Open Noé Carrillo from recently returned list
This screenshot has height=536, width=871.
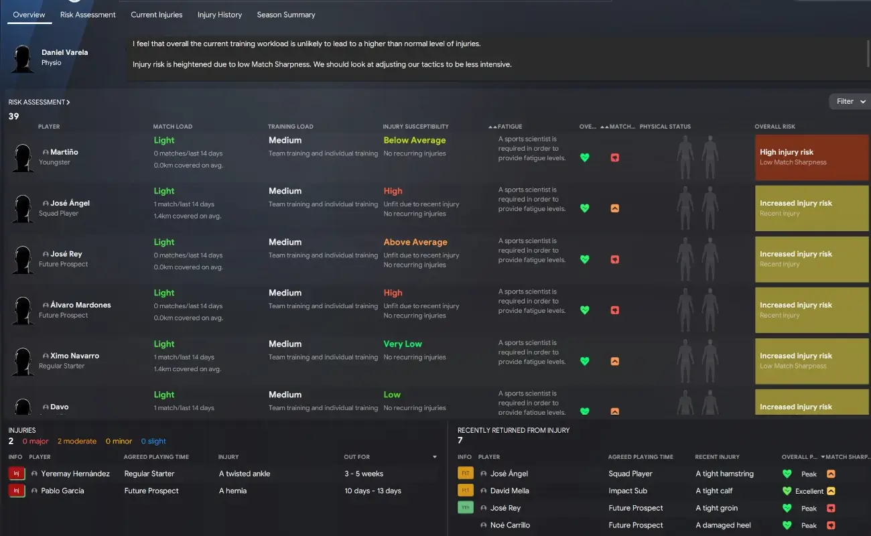click(511, 525)
